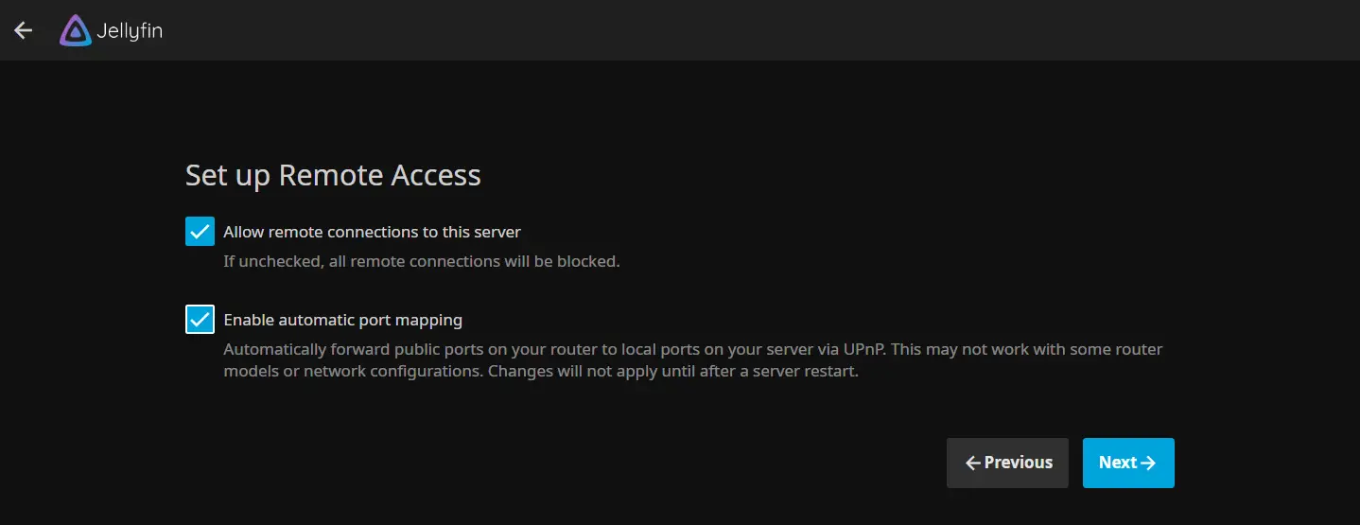Disable the automatic port mapping checkbox
Screen dimensions: 1360x525
point(200,320)
